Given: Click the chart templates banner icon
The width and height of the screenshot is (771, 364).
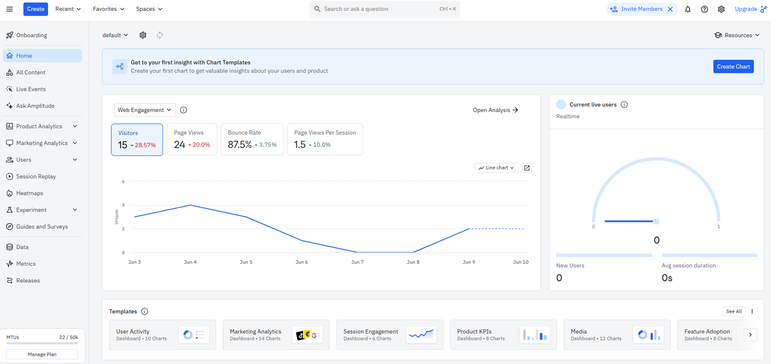Looking at the screenshot, I should click(120, 67).
